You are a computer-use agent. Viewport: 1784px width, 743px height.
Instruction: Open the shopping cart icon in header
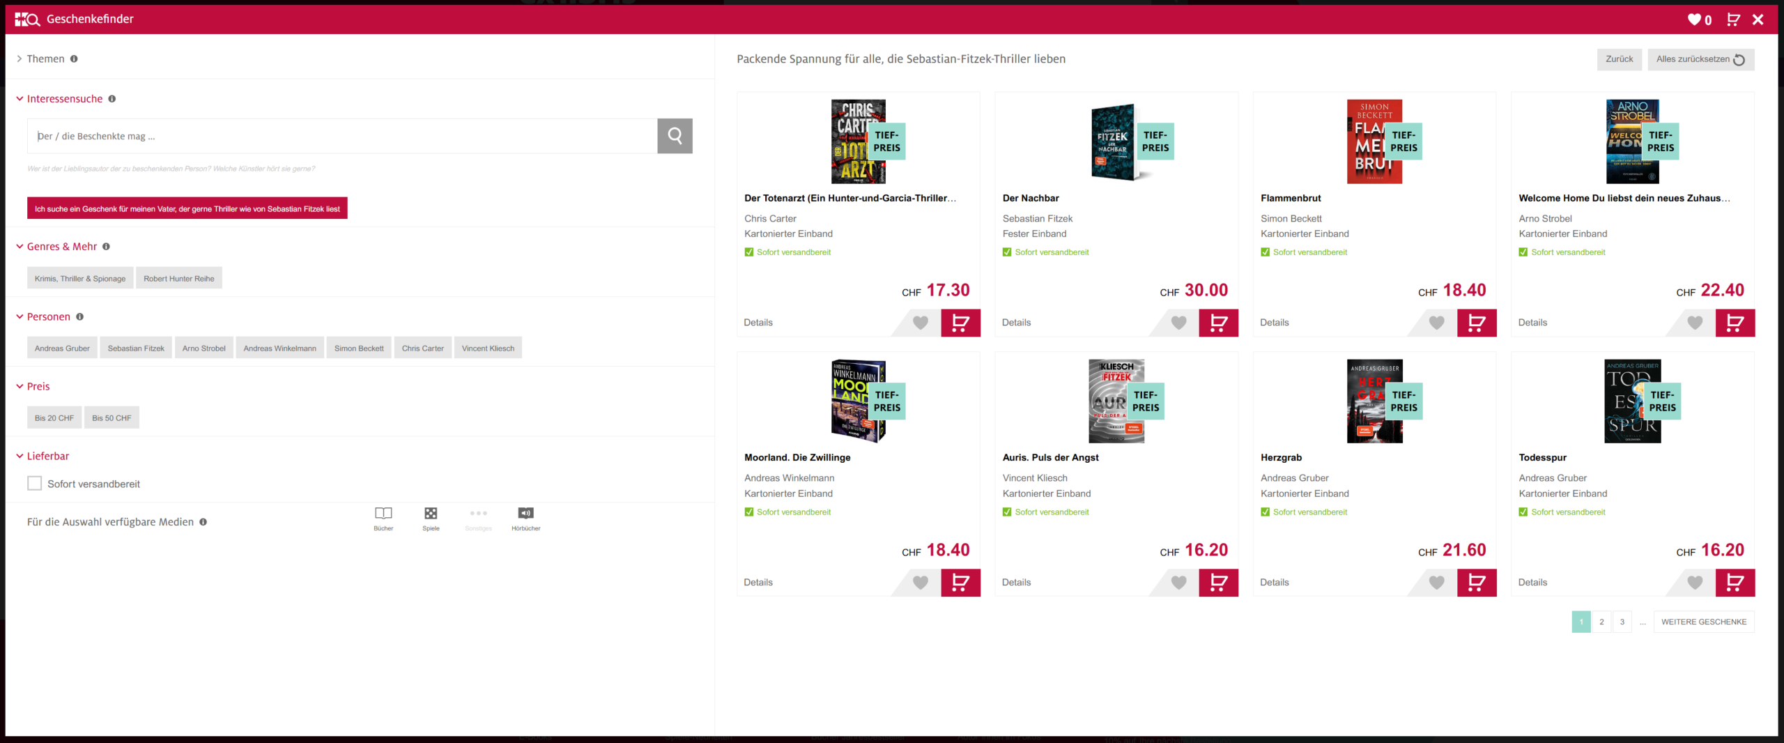1733,20
